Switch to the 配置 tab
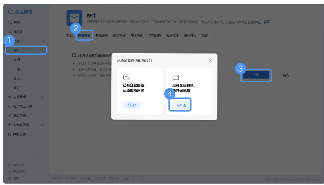 tap(205, 35)
